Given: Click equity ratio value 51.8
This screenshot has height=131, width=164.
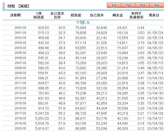Looking at the screenshot, I should point(62,108).
